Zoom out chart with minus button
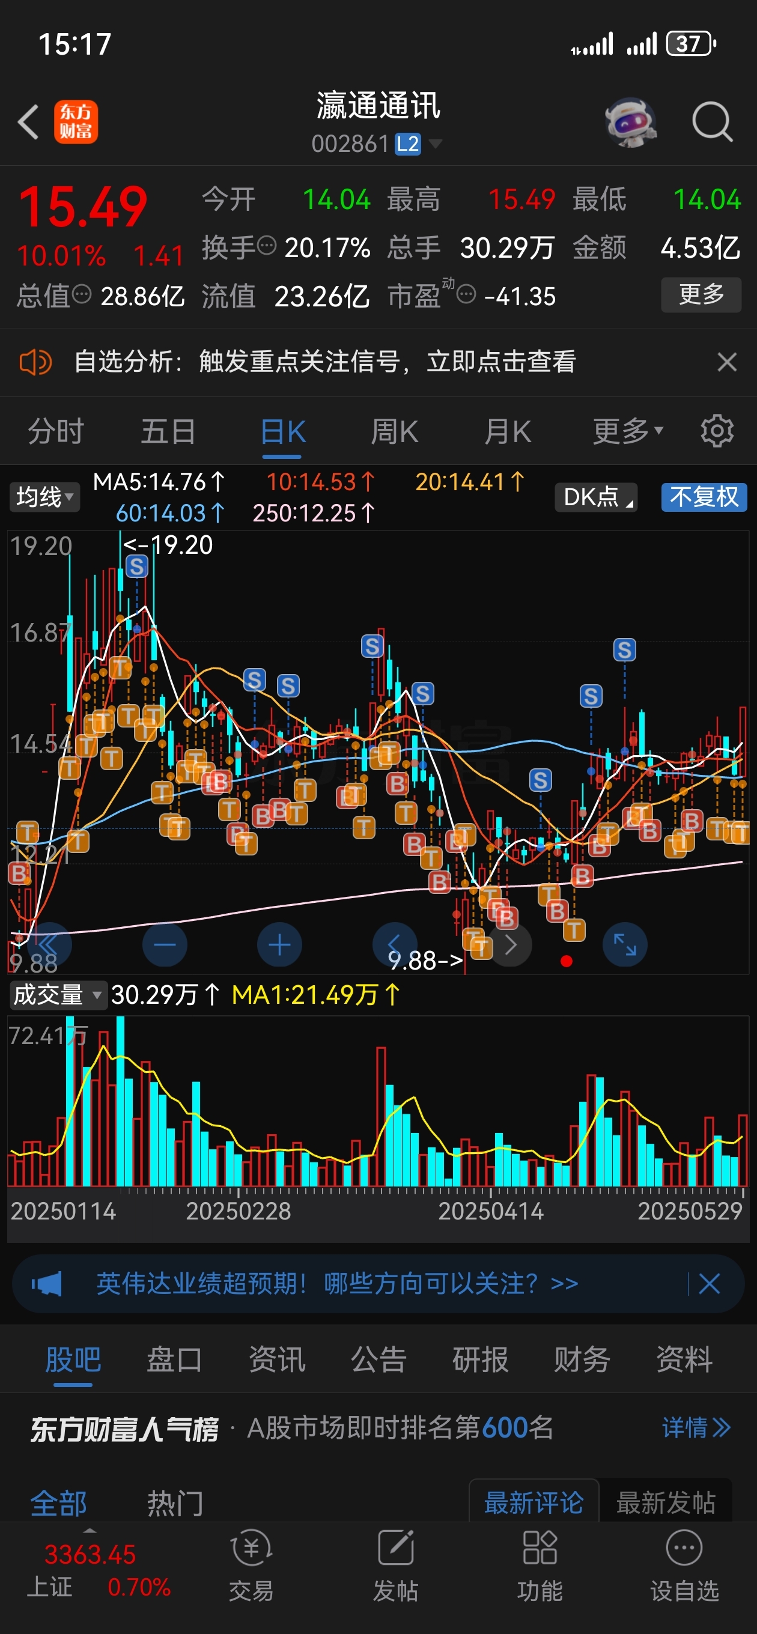This screenshot has width=757, height=1634. 165,944
